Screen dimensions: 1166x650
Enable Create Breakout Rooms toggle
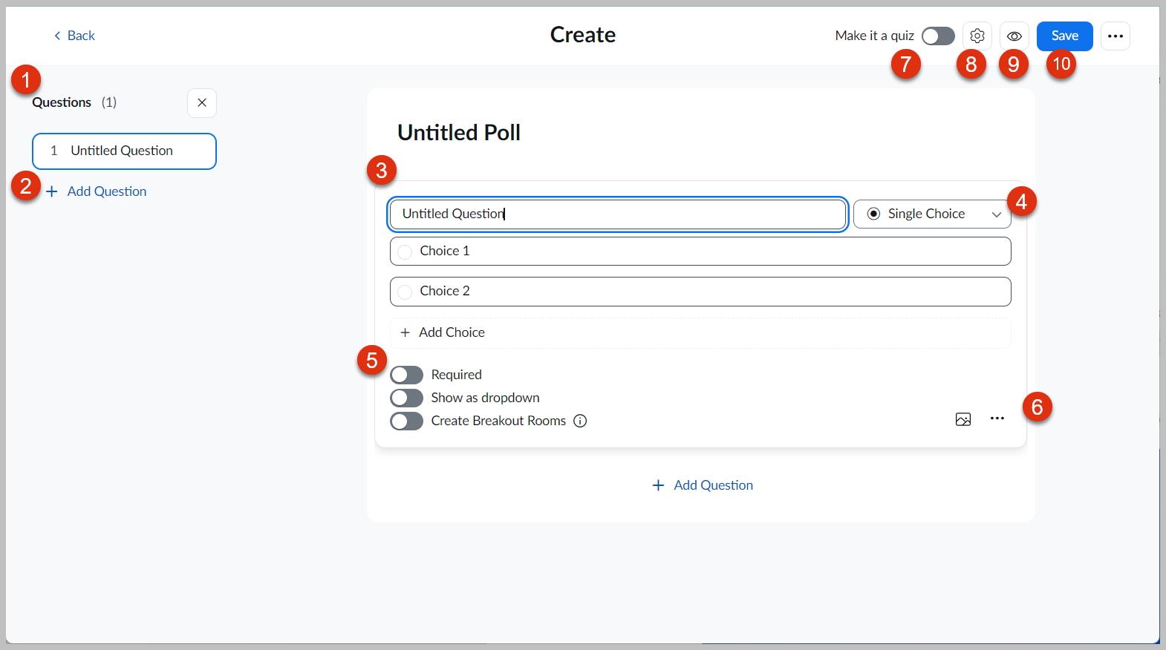(x=406, y=421)
